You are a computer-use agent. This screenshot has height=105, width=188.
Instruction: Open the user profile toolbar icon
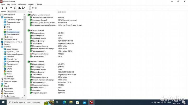point(19,8)
